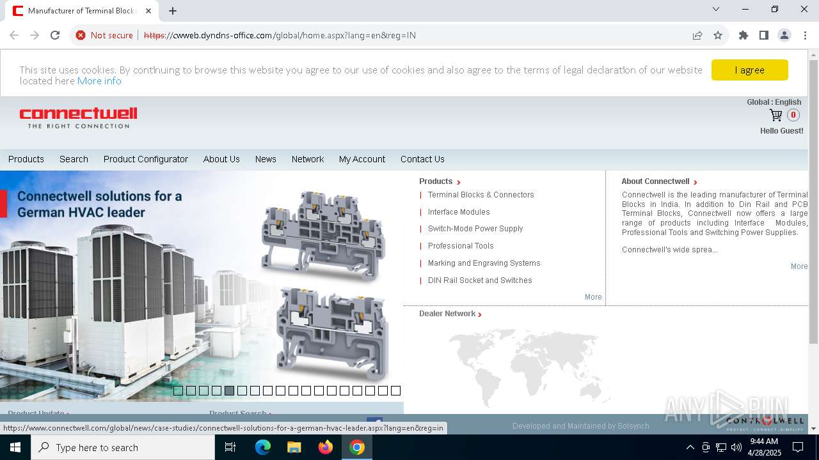Screen dimensions: 819x460
Task: Click the HVAC leader slider banner
Action: (x=202, y=284)
